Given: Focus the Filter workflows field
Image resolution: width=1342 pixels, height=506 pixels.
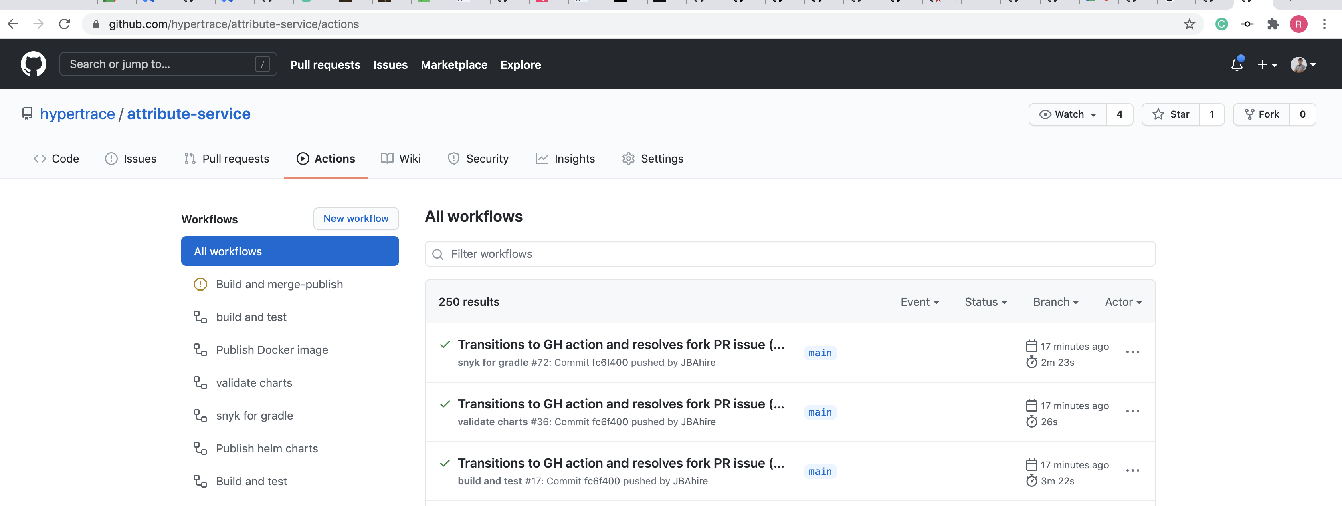Looking at the screenshot, I should 790,254.
